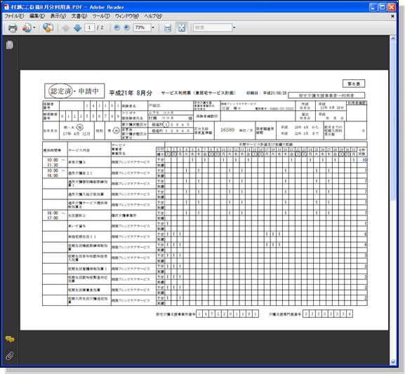Image resolution: width=405 pixels, height=374 pixels.
Task: Go to previous page with up arrow
Action: coord(65,27)
